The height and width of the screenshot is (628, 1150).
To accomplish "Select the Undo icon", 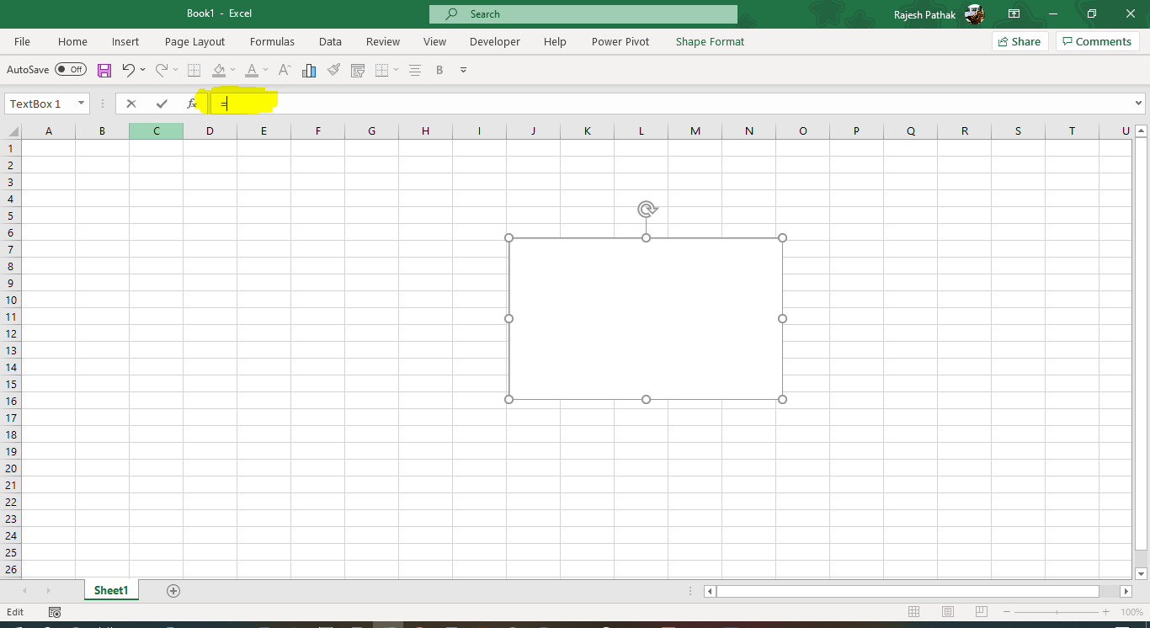I will pyautogui.click(x=129, y=70).
